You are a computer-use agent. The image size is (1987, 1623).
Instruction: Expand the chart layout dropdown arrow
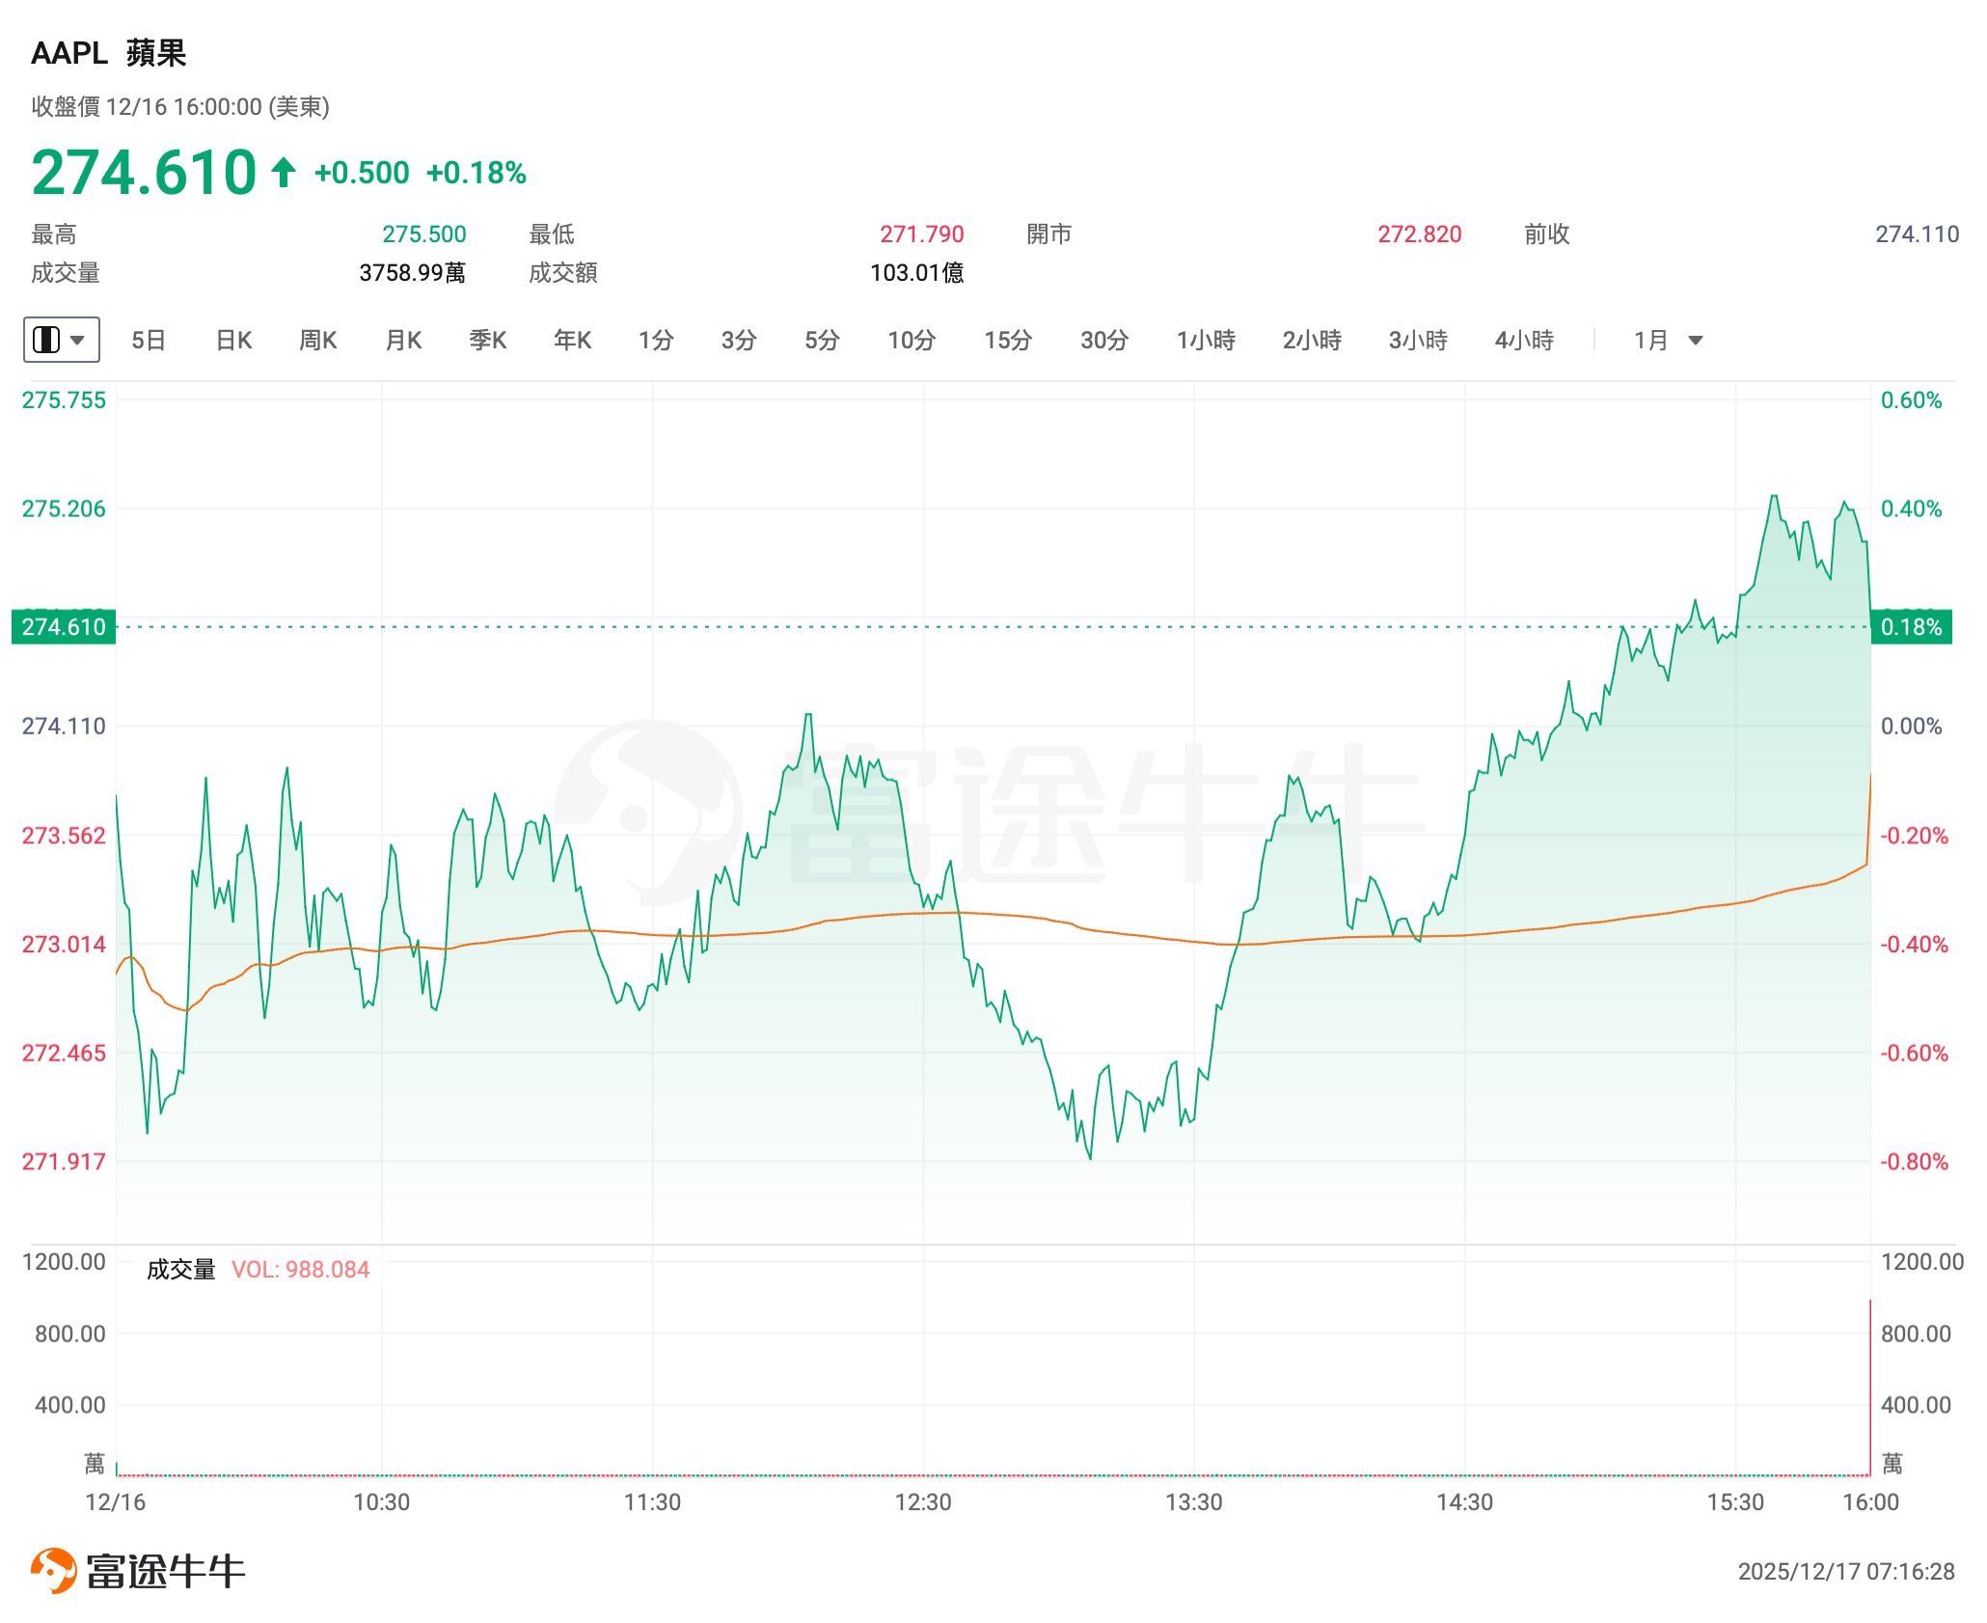tap(79, 340)
